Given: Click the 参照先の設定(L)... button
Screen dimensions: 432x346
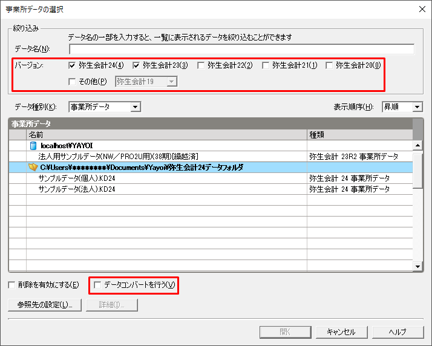Looking at the screenshot, I should [45, 305].
